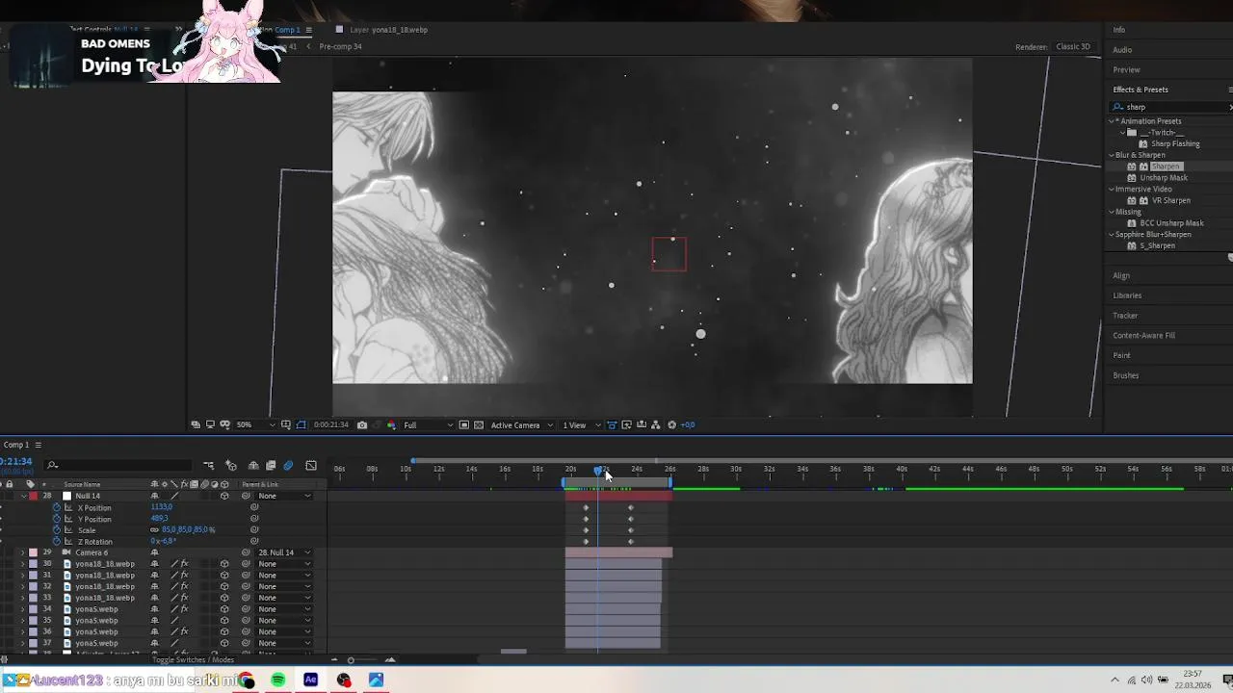1233x693 pixels.
Task: Open the Active Camera view dropdown
Action: click(x=522, y=424)
